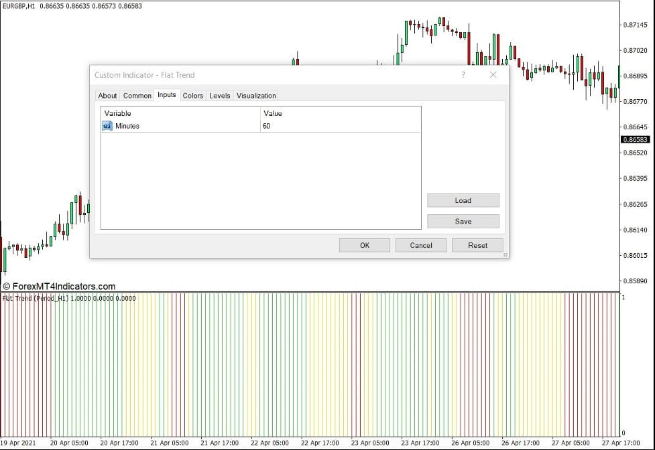Switch to the Levels tab
The width and height of the screenshot is (655, 450).
[x=219, y=95]
